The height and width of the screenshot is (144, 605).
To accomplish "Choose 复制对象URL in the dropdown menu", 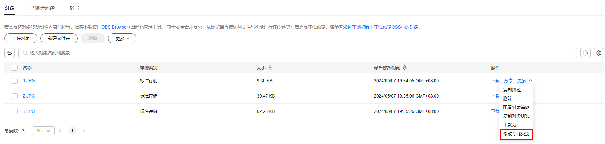I will point(516,116).
